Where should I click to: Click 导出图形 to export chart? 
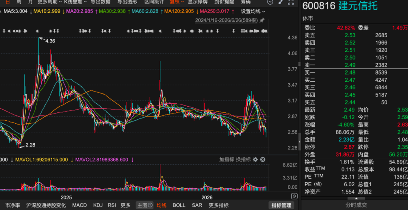[127, 2]
